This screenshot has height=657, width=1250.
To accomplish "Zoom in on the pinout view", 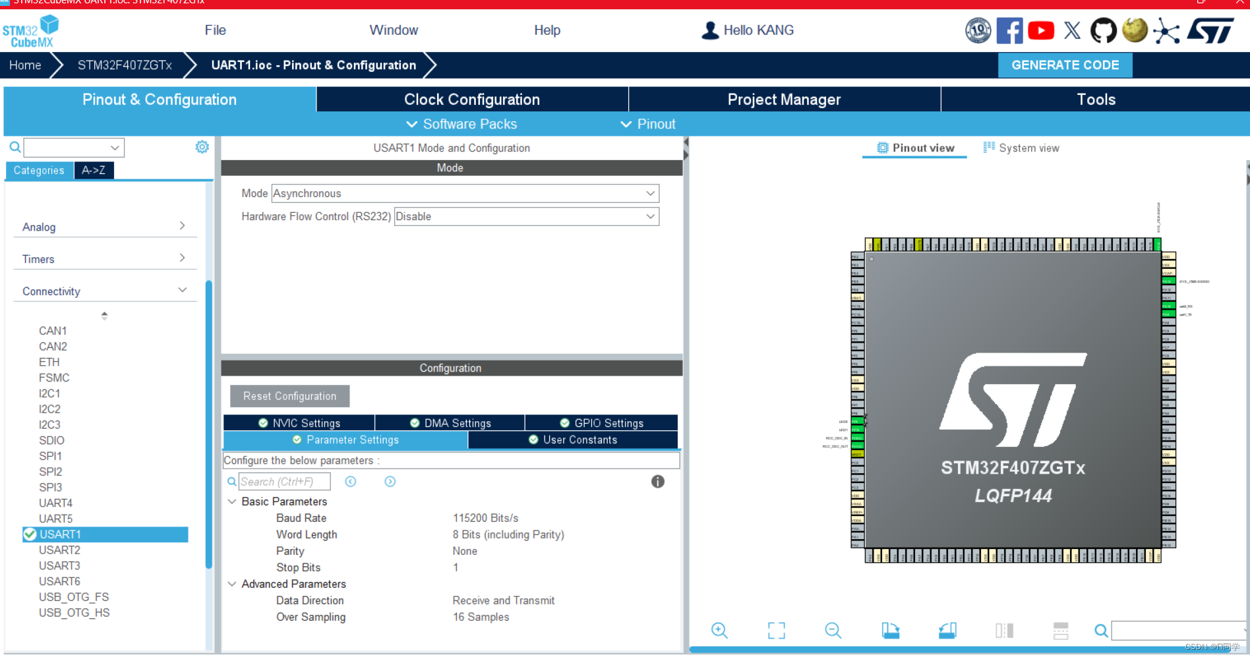I will coord(719,631).
